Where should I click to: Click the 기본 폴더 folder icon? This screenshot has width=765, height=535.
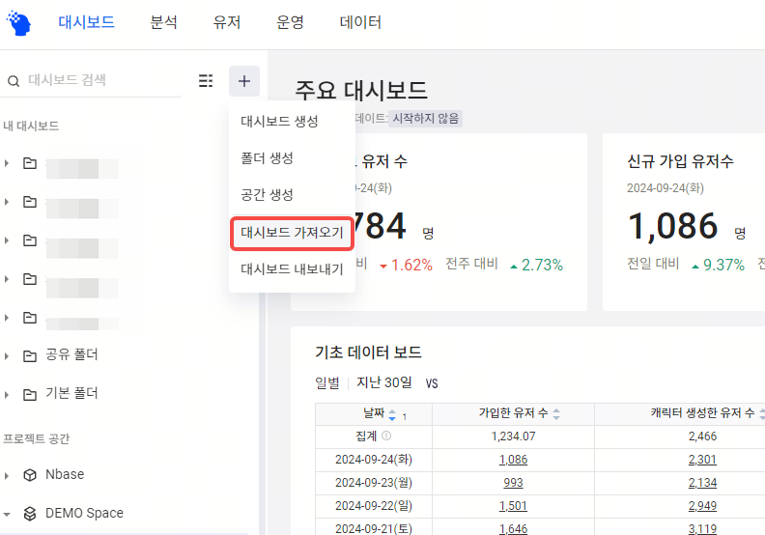coord(30,394)
